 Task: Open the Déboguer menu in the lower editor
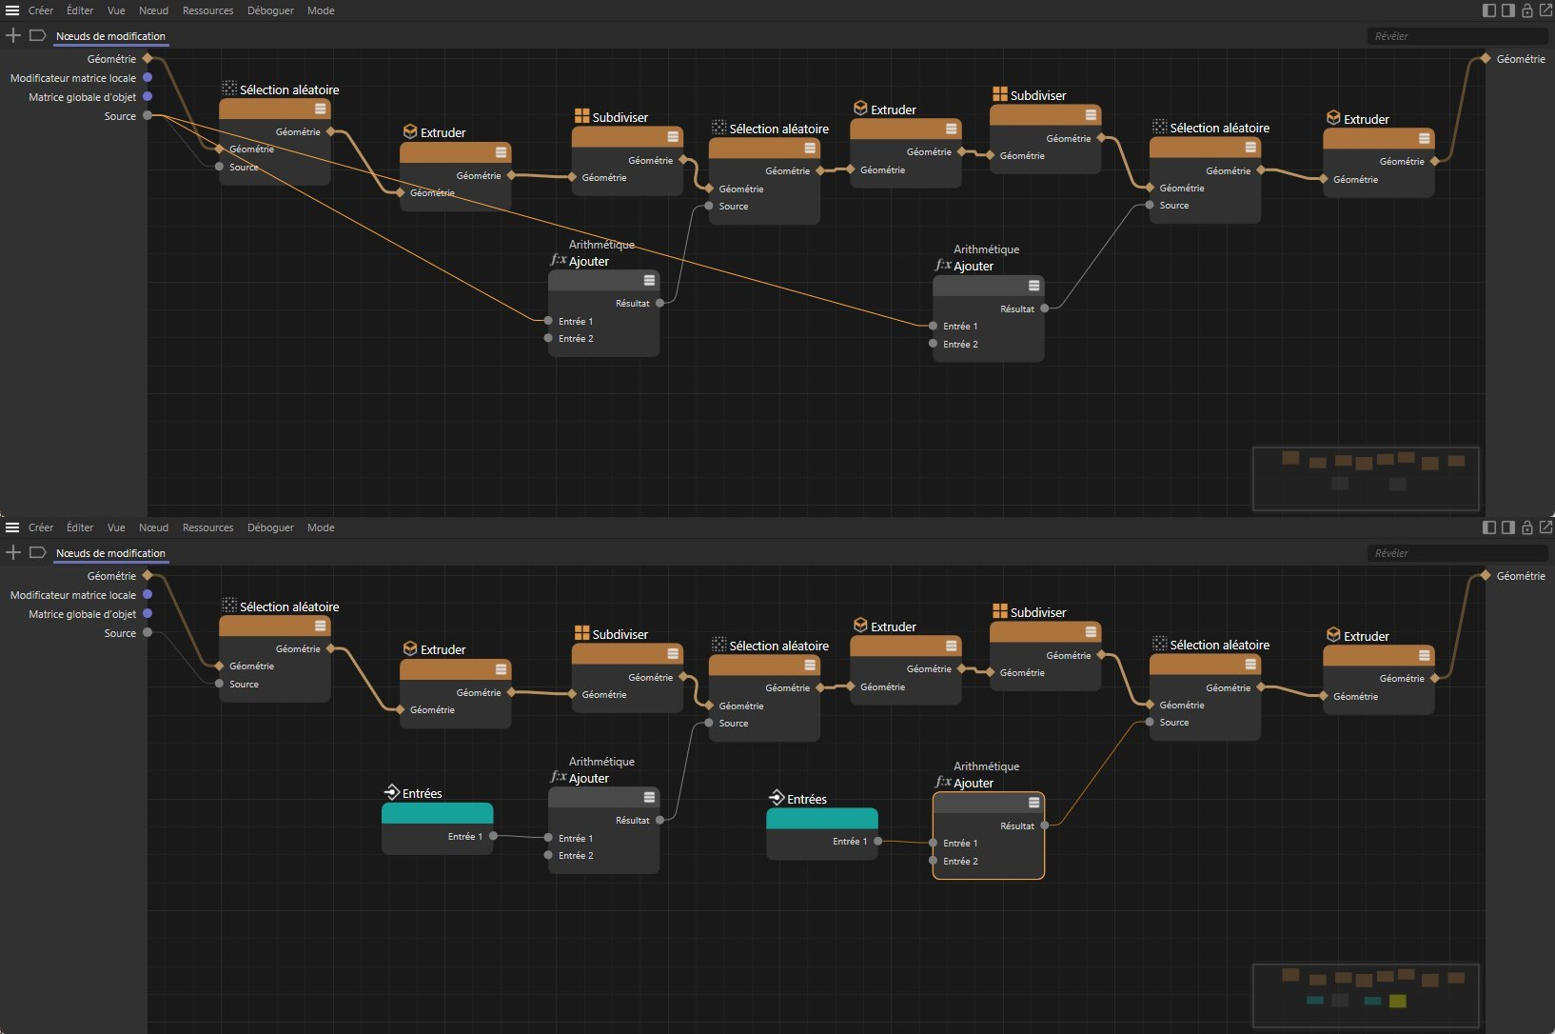pyautogui.click(x=270, y=527)
